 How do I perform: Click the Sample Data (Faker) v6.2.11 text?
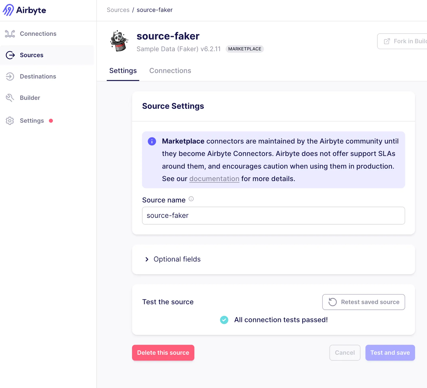[179, 49]
